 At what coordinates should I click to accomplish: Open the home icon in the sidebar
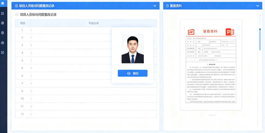click(3, 3)
